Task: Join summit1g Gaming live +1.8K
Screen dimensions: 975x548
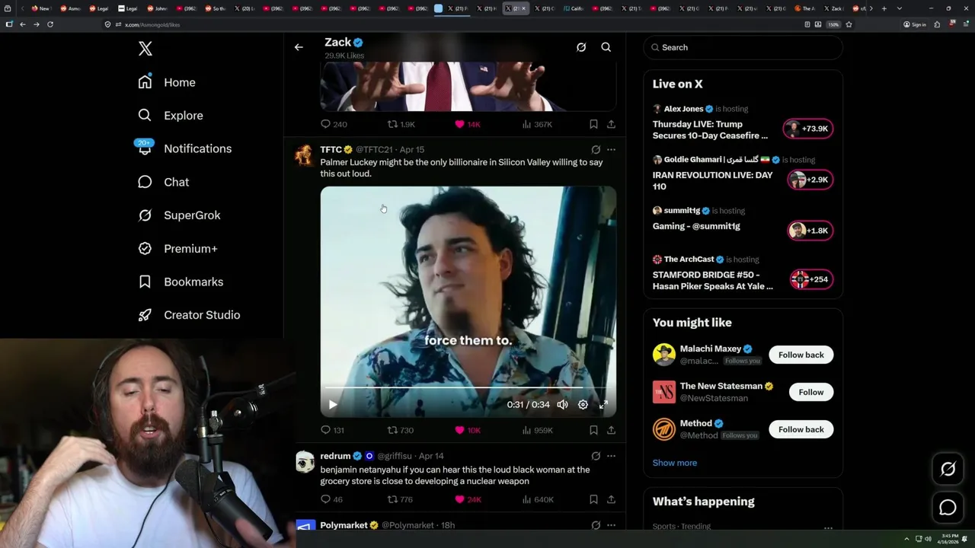Action: pos(810,231)
